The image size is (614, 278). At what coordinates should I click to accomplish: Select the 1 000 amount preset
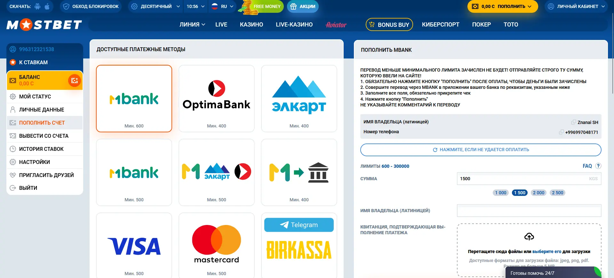click(x=501, y=193)
